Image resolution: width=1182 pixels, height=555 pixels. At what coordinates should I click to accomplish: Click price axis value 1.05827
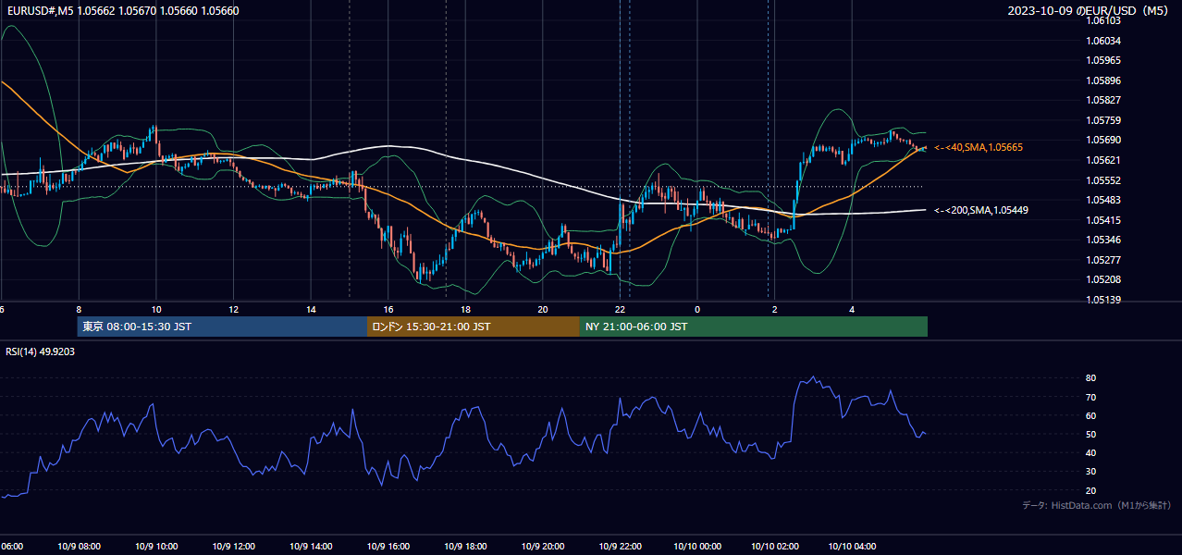click(1103, 100)
